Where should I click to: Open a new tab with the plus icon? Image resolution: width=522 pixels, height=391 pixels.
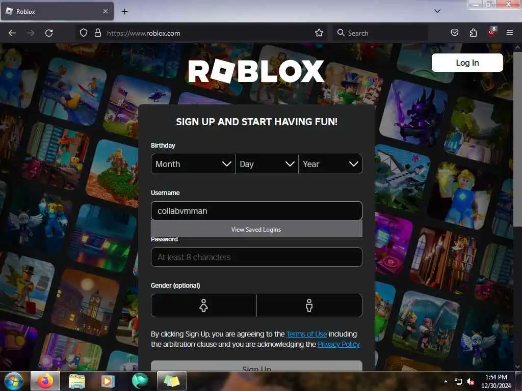click(x=124, y=12)
